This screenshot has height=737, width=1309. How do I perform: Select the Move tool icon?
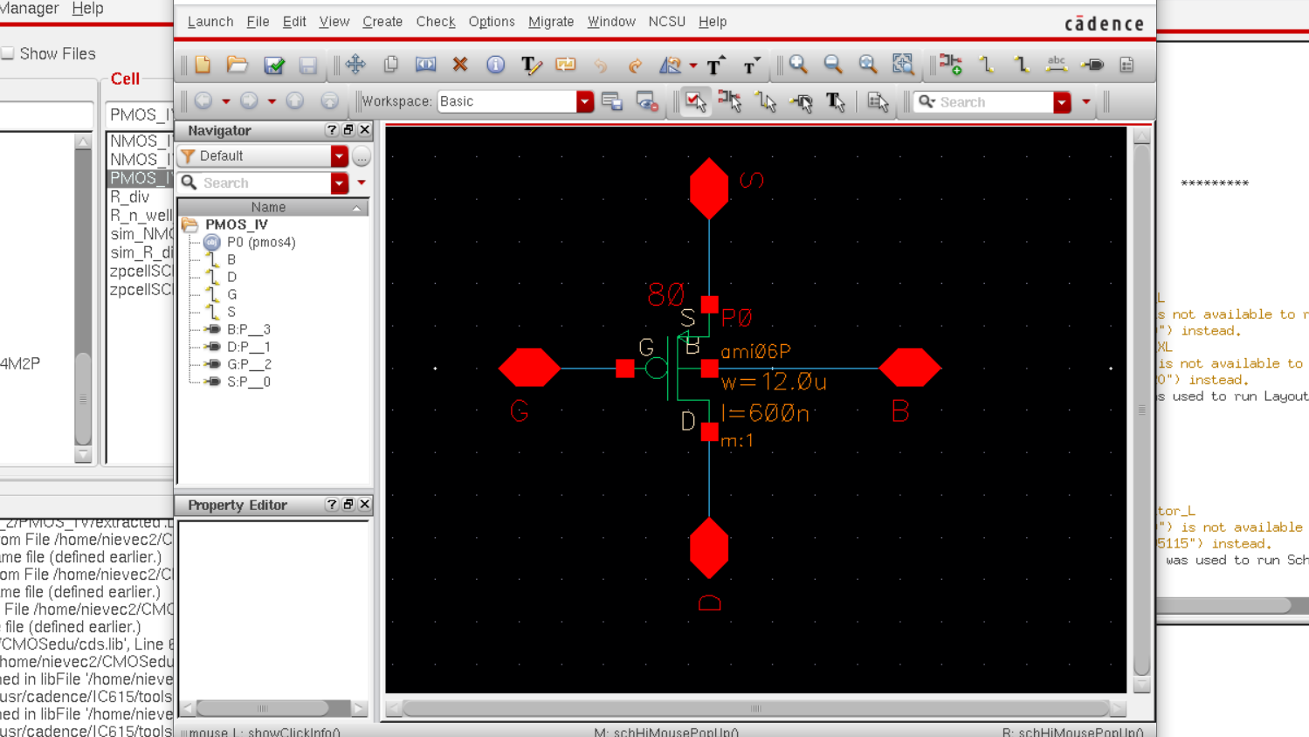(x=355, y=65)
